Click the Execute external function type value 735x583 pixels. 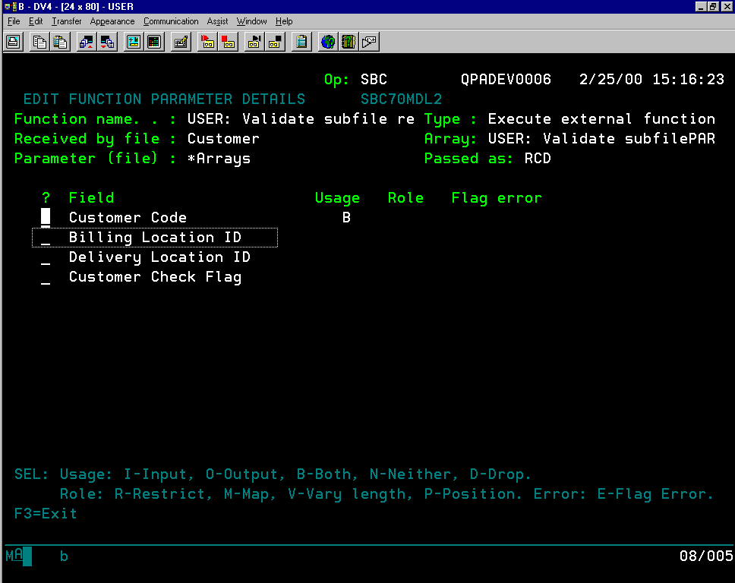tap(601, 119)
